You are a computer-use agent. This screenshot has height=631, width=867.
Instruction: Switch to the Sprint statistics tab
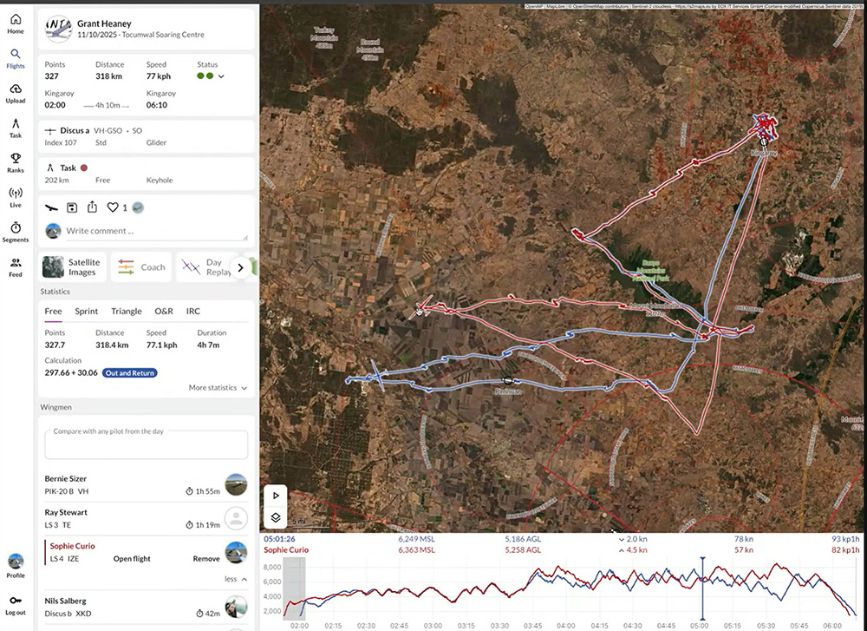pos(86,311)
